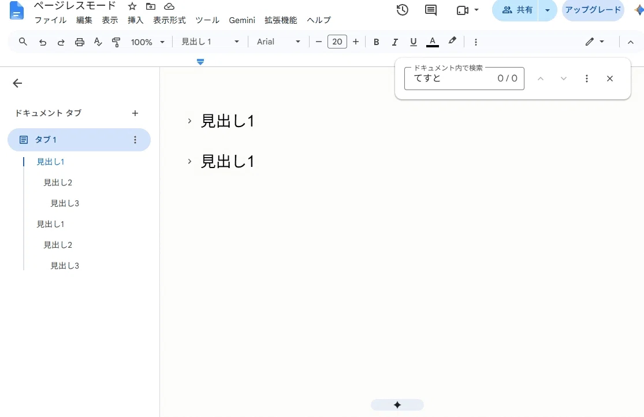
Task: Star the document with the star icon
Action: pos(132,6)
